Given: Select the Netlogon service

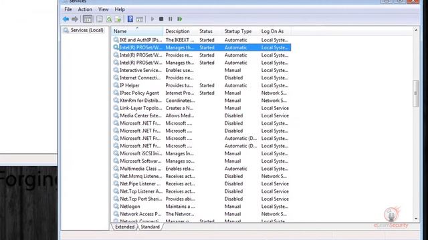Looking at the screenshot, I should tap(201, 207).
